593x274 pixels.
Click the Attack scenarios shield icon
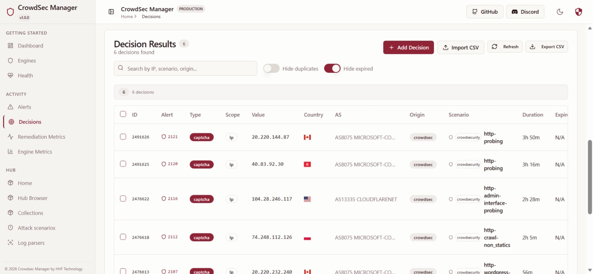tap(11, 228)
